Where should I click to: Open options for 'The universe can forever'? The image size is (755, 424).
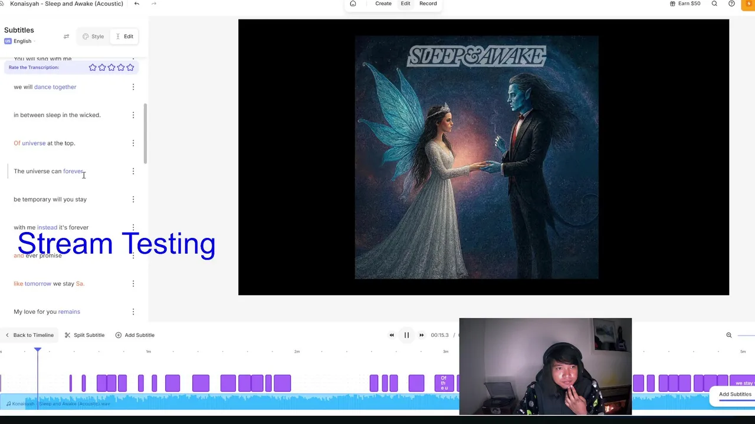(x=133, y=171)
